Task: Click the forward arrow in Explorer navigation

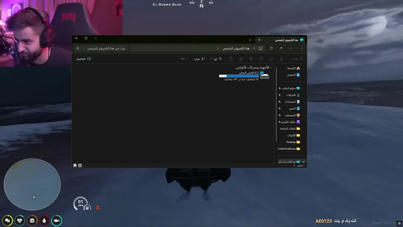Action: click(291, 48)
